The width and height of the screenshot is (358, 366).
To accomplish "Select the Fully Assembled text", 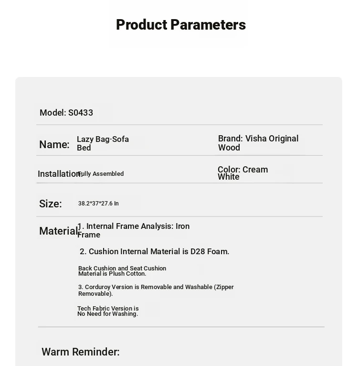I will tap(101, 173).
